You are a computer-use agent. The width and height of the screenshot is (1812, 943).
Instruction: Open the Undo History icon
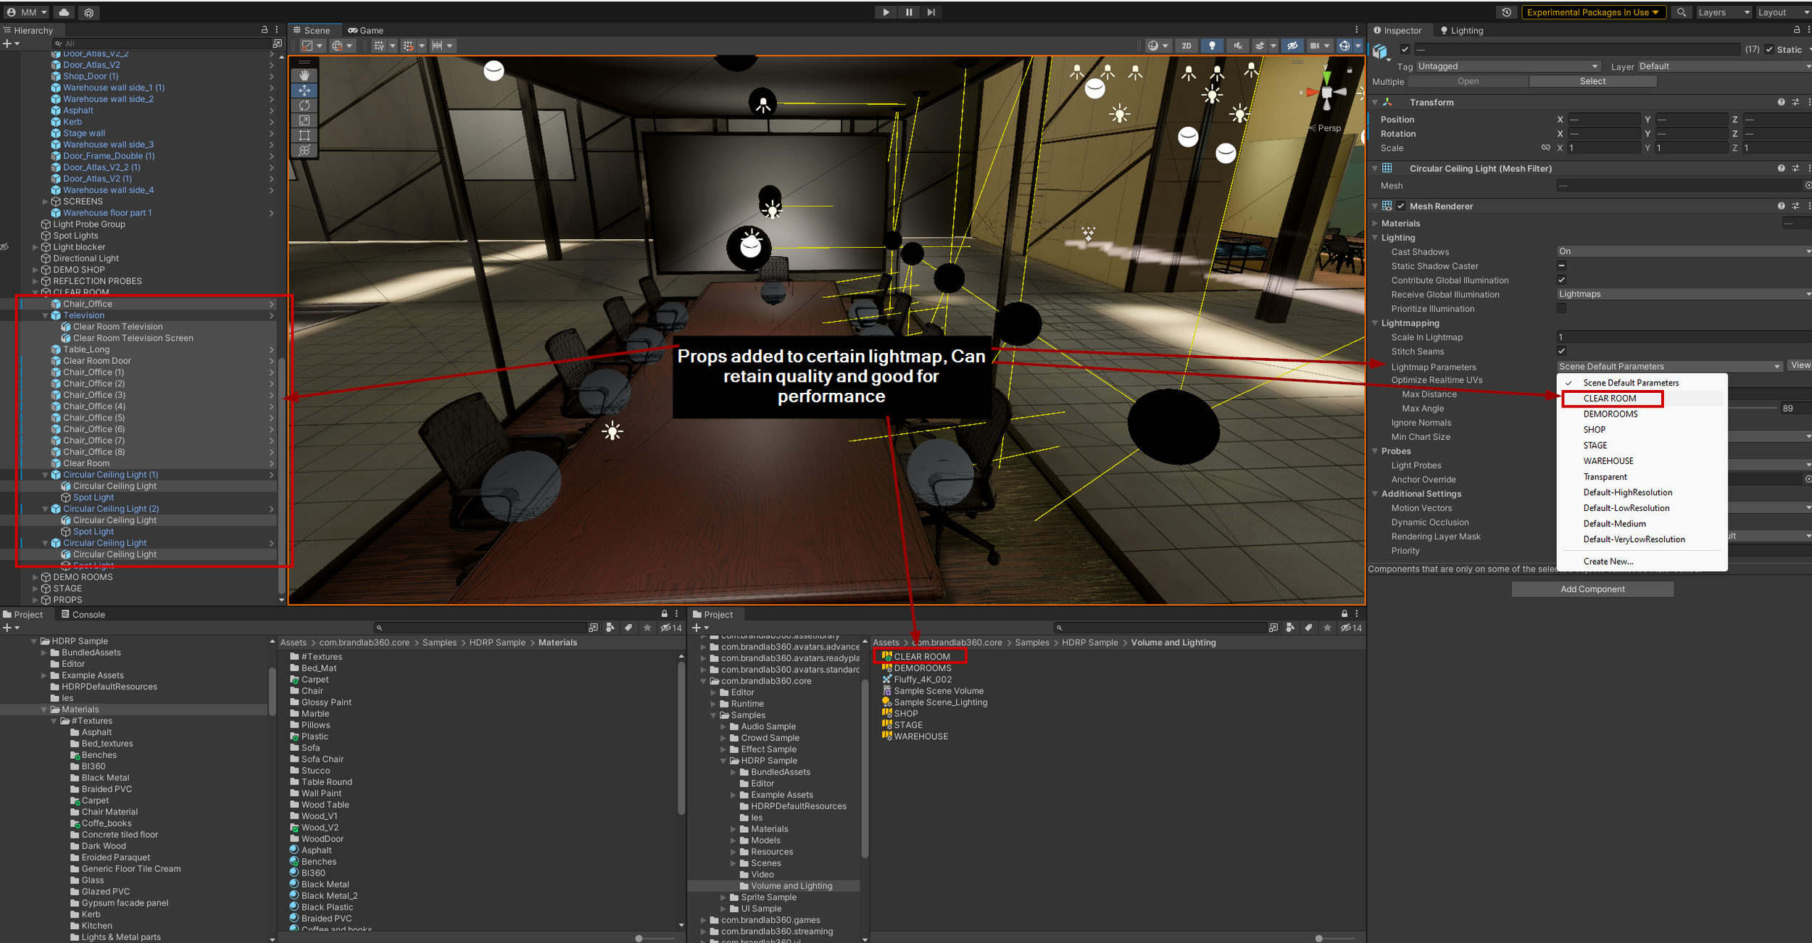tap(1506, 12)
